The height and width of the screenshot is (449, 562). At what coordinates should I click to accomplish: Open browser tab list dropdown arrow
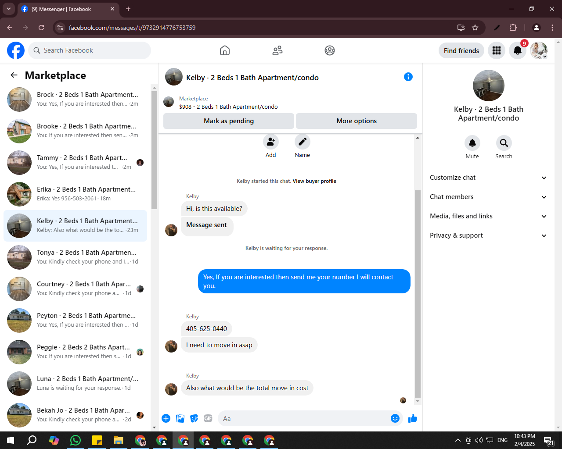click(x=8, y=9)
